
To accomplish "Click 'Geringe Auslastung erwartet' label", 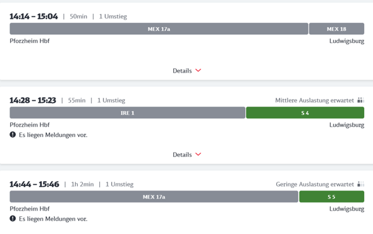I will pos(315,184).
